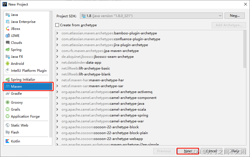The height and width of the screenshot is (157, 250).
Task: Enable Create from archetype checkbox
Action: (57, 25)
